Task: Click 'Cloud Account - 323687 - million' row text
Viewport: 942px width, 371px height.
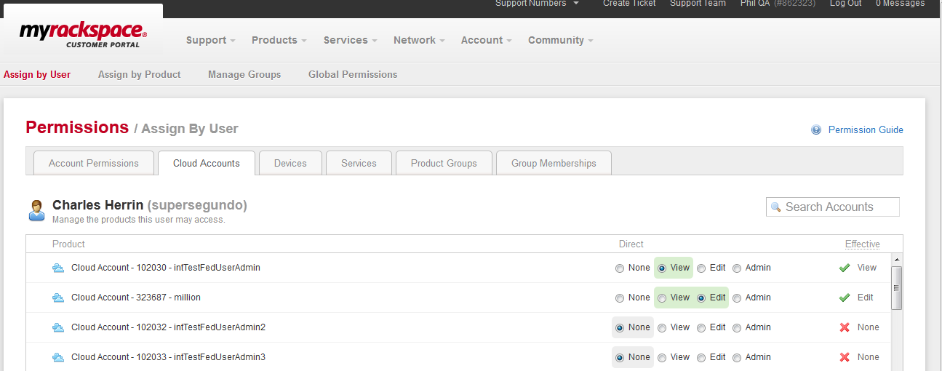Action: click(x=136, y=298)
